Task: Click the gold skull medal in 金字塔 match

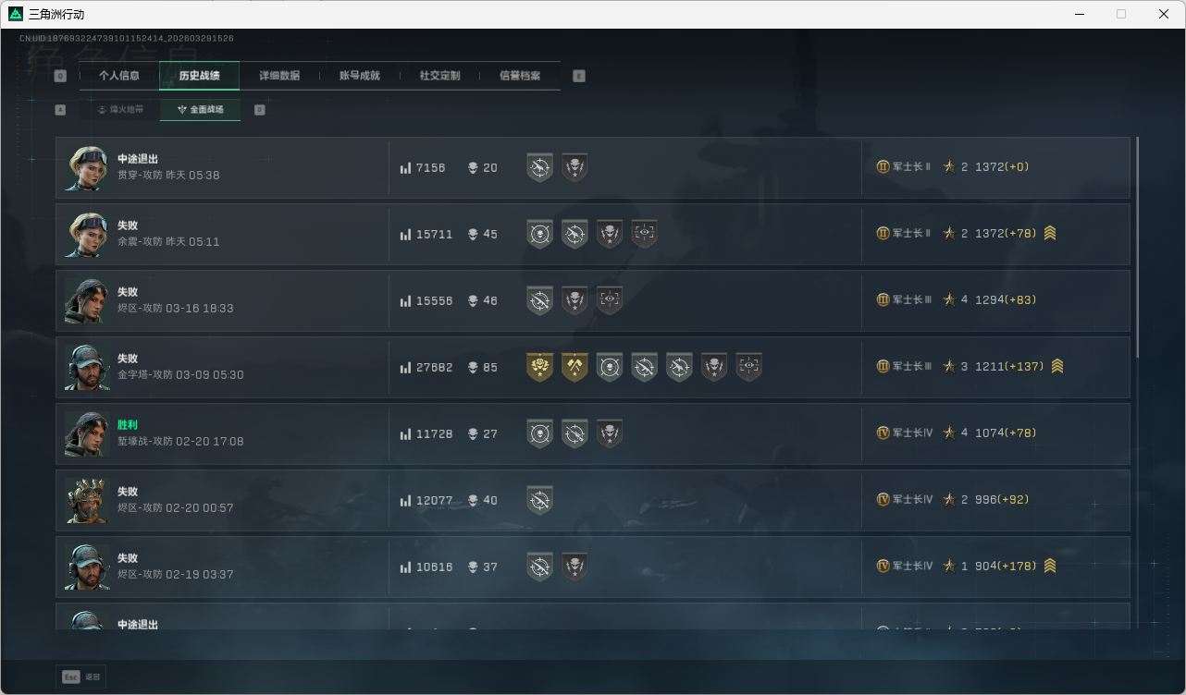Action: (540, 367)
